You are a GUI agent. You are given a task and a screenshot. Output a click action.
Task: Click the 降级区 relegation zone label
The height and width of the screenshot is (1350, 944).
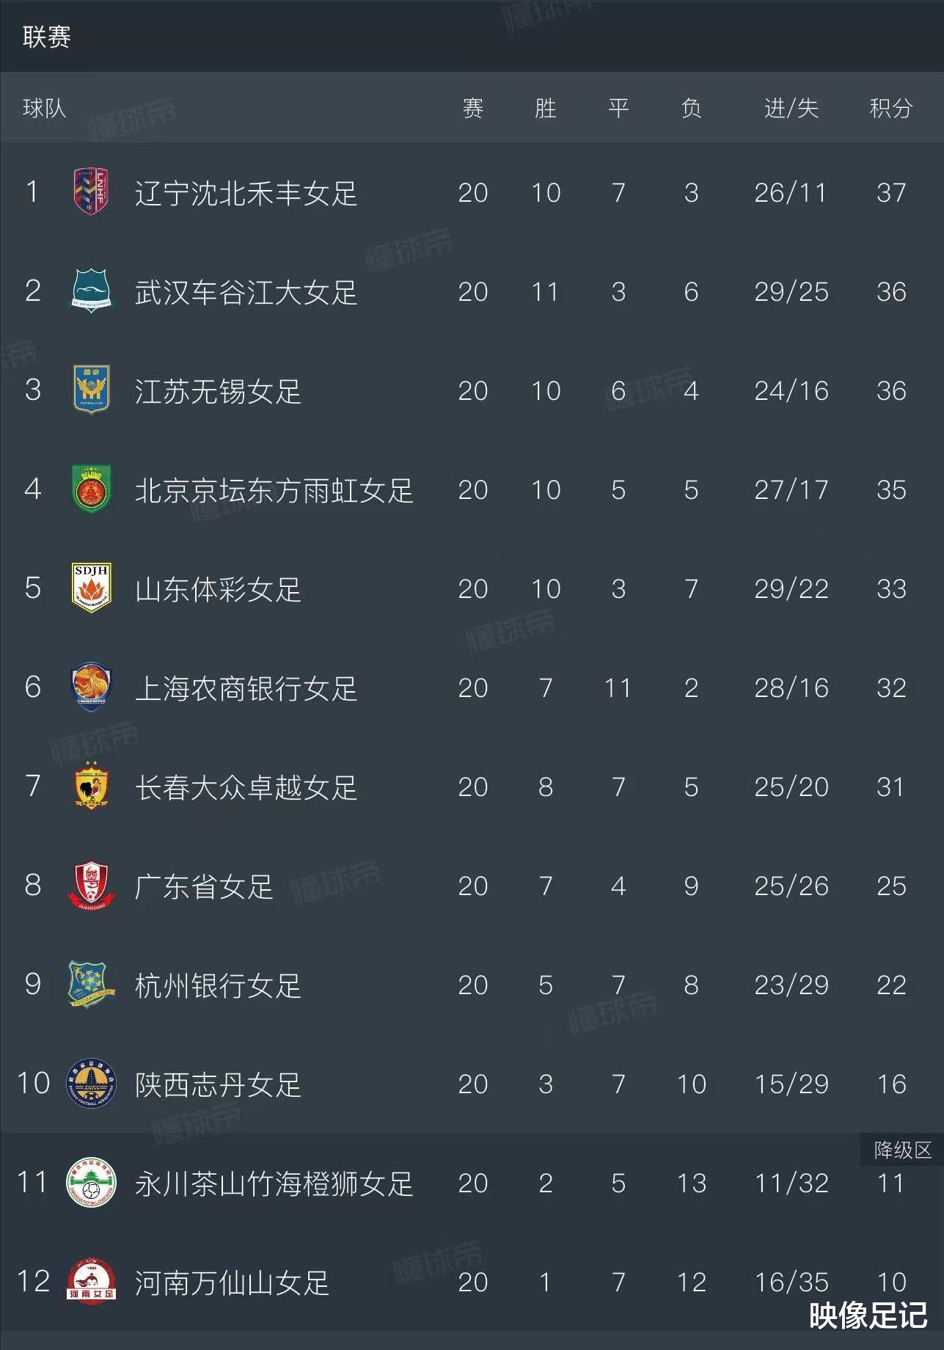pos(902,1150)
